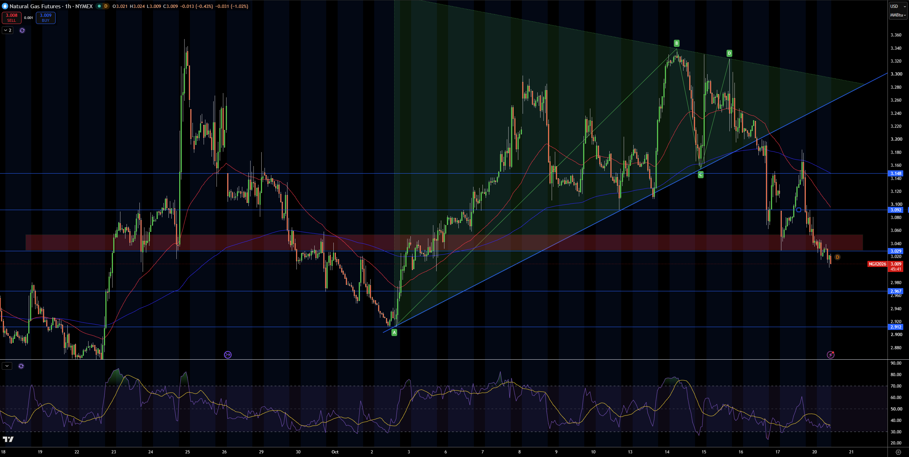Select the 2.912 horizontal line price label
The height and width of the screenshot is (457, 909).
click(896, 327)
